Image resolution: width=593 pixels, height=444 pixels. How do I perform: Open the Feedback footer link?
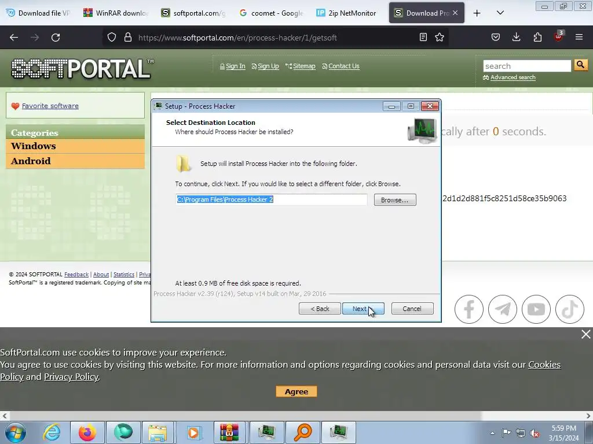point(76,275)
